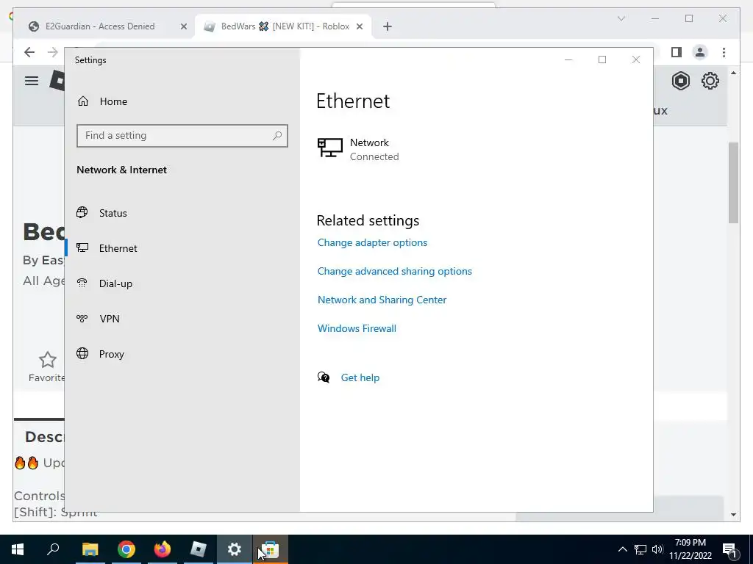
Task: Open Firefox from taskbar
Action: tap(163, 549)
